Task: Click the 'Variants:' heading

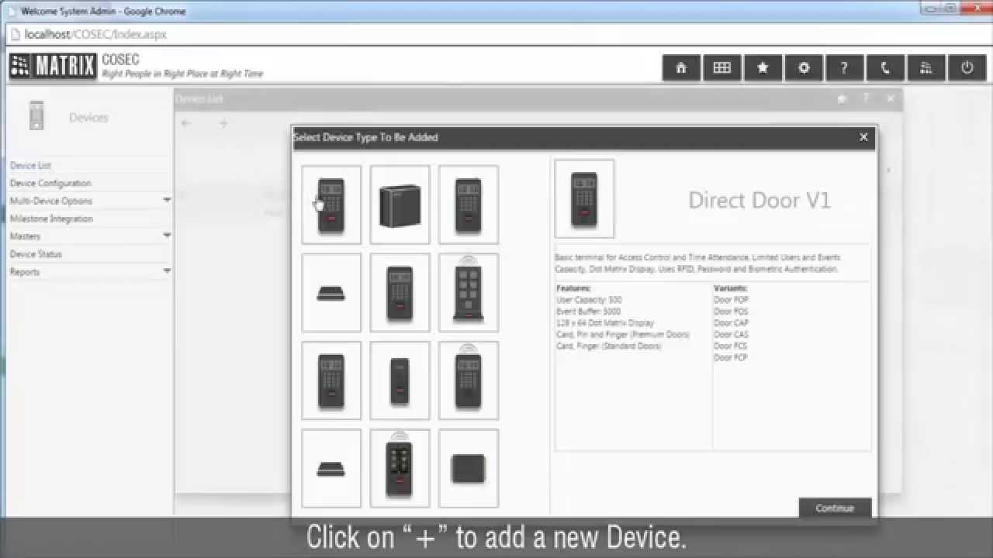Action: (x=730, y=288)
